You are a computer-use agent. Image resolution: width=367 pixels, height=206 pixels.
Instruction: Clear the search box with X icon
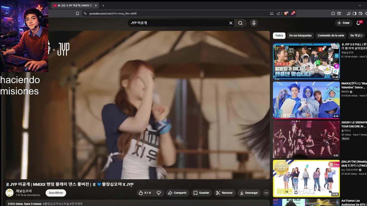[231, 23]
